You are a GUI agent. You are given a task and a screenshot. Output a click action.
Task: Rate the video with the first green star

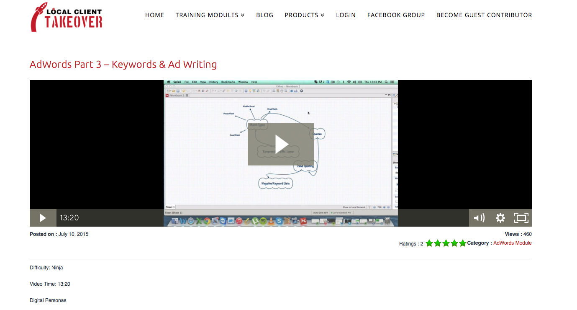coord(429,243)
